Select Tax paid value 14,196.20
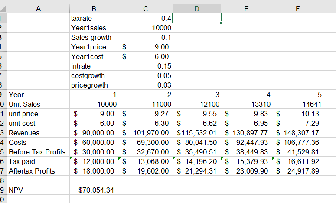This screenshot has width=336, height=203. pyautogui.click(x=197, y=161)
